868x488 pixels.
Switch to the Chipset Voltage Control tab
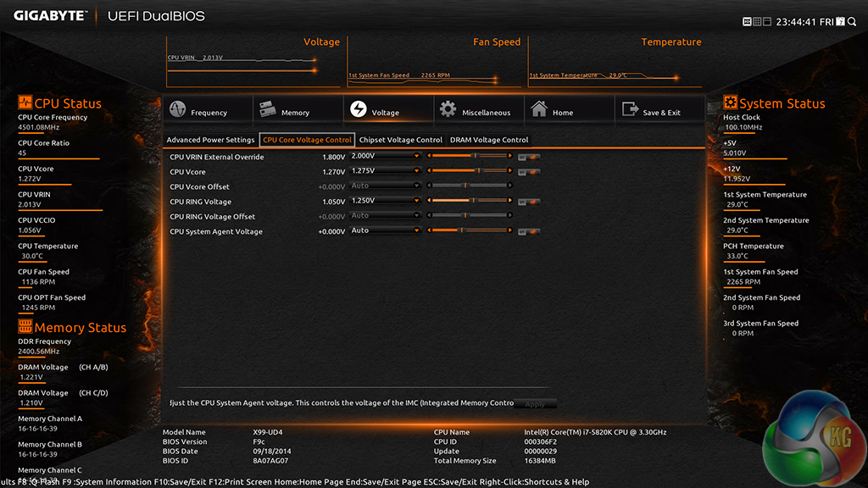coord(400,140)
